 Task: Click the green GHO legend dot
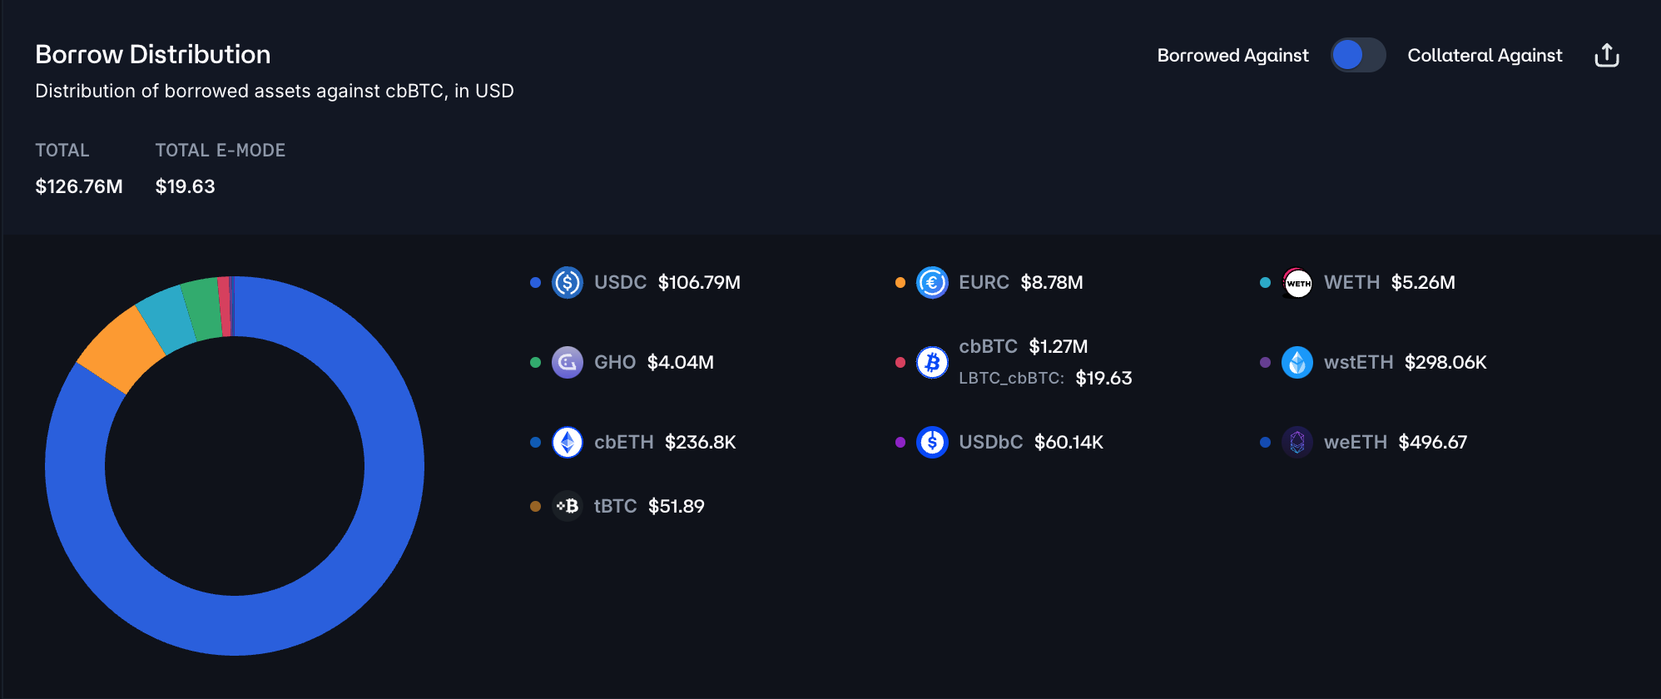coord(535,363)
